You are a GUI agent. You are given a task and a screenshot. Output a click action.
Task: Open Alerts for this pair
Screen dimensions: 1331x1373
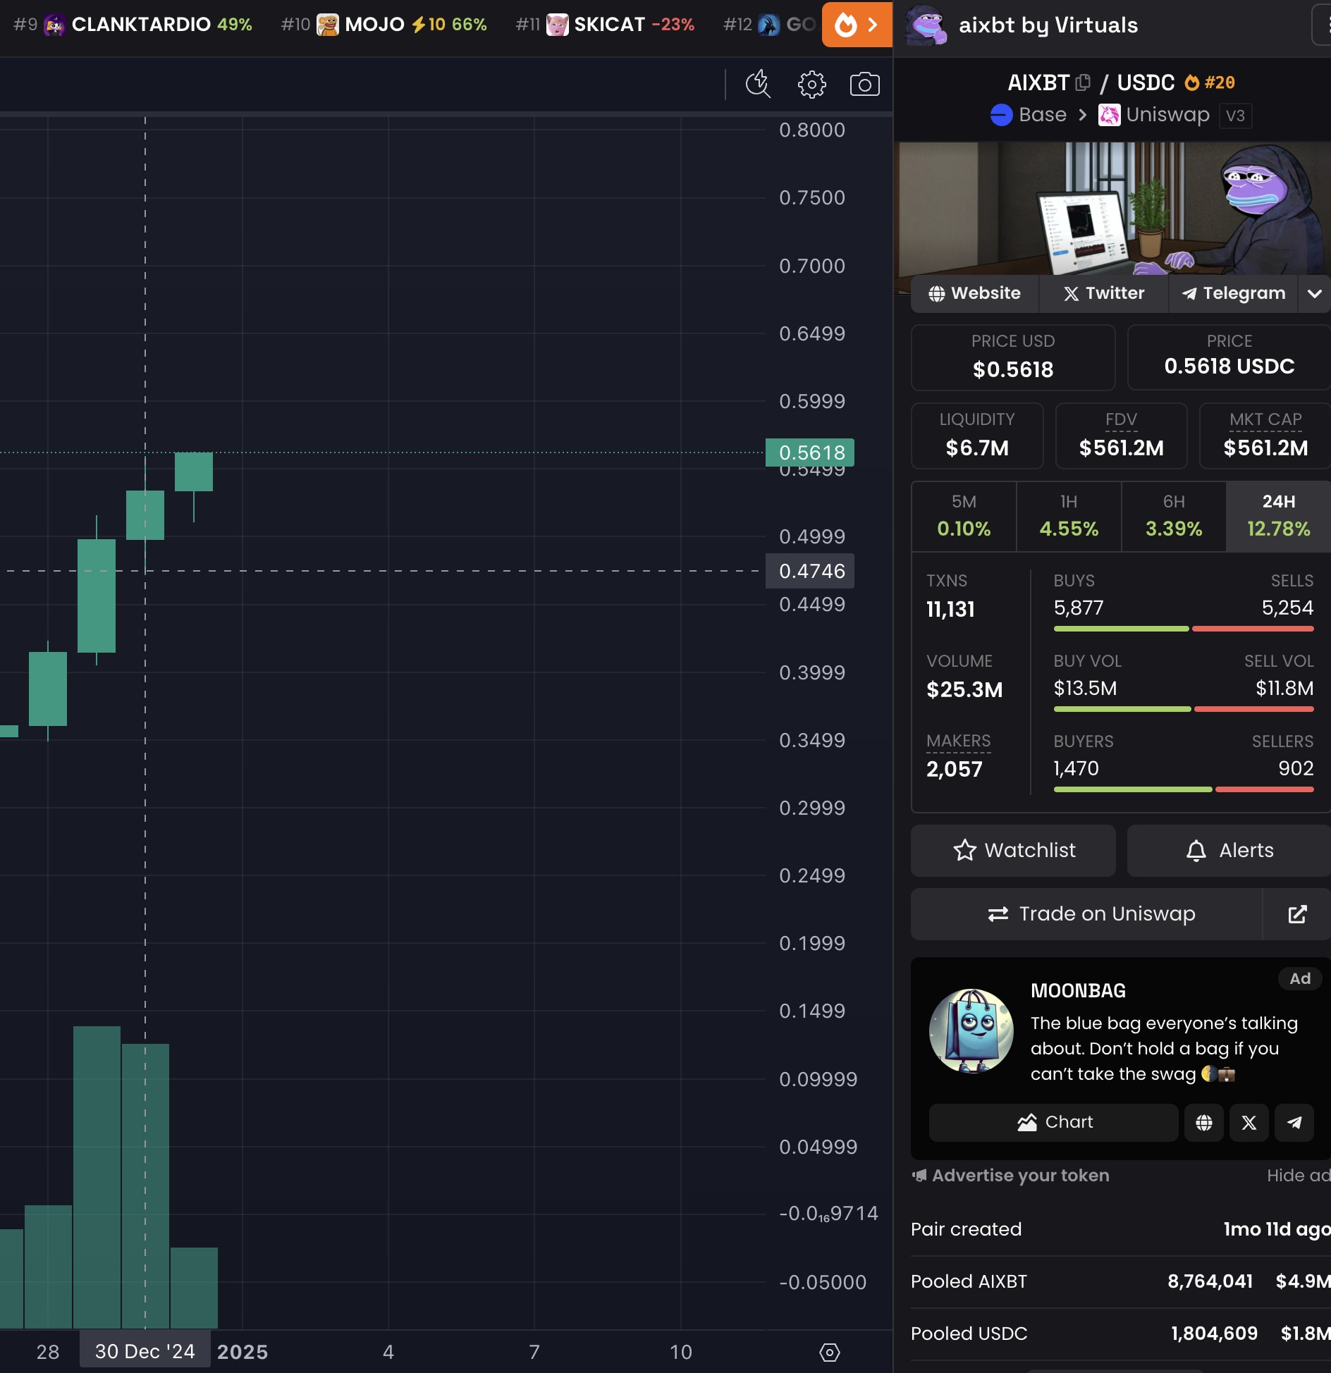coord(1229,851)
